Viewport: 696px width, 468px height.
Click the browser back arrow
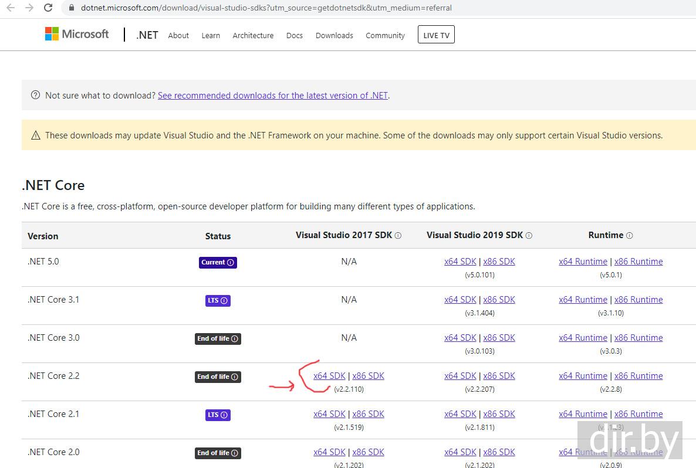pos(11,8)
